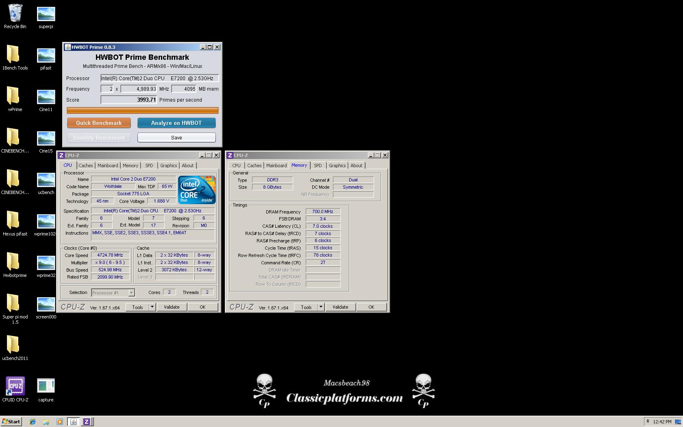The height and width of the screenshot is (427, 683).
Task: Open the ucbench2011 folder
Action: pos(15,348)
